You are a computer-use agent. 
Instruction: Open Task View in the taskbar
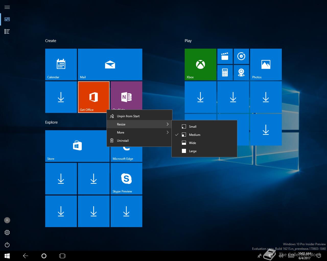(x=62, y=256)
